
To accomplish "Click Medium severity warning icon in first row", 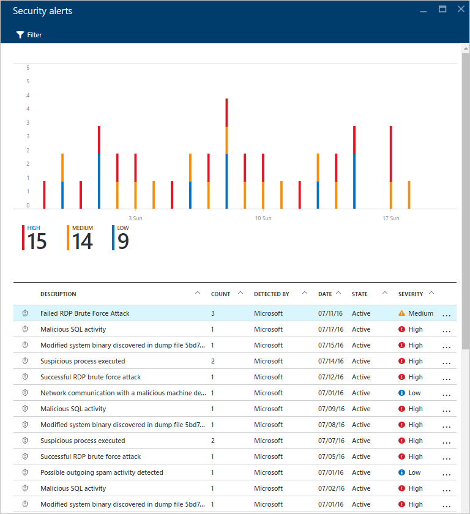I will 401,313.
